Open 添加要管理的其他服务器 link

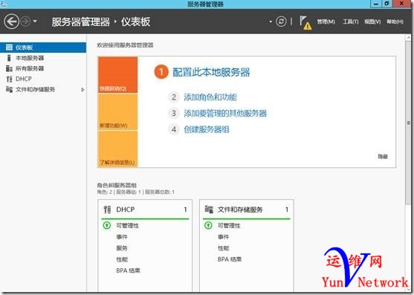[x=225, y=113]
